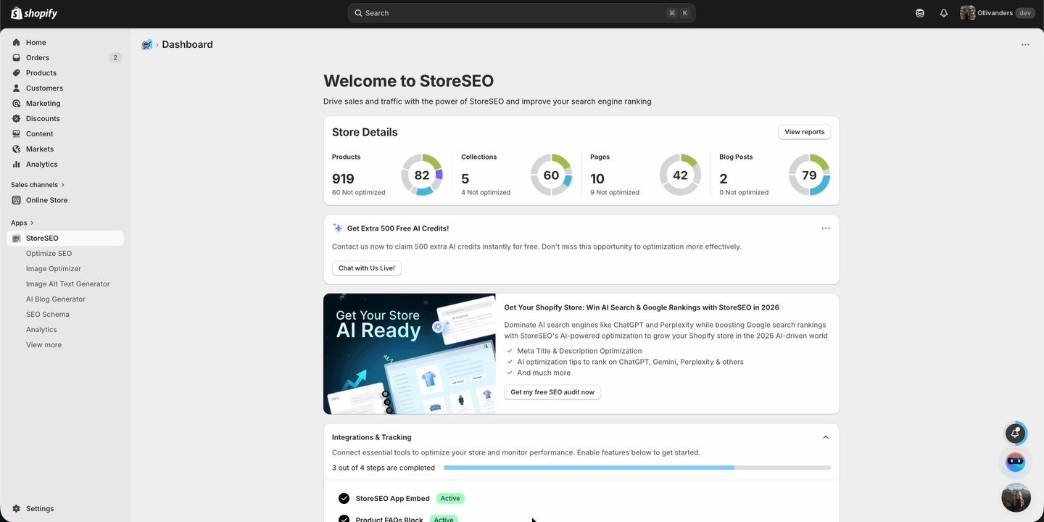Screen dimensions: 1044x522
Task: Open StoreSEO Analytics submenu item
Action: [41, 329]
